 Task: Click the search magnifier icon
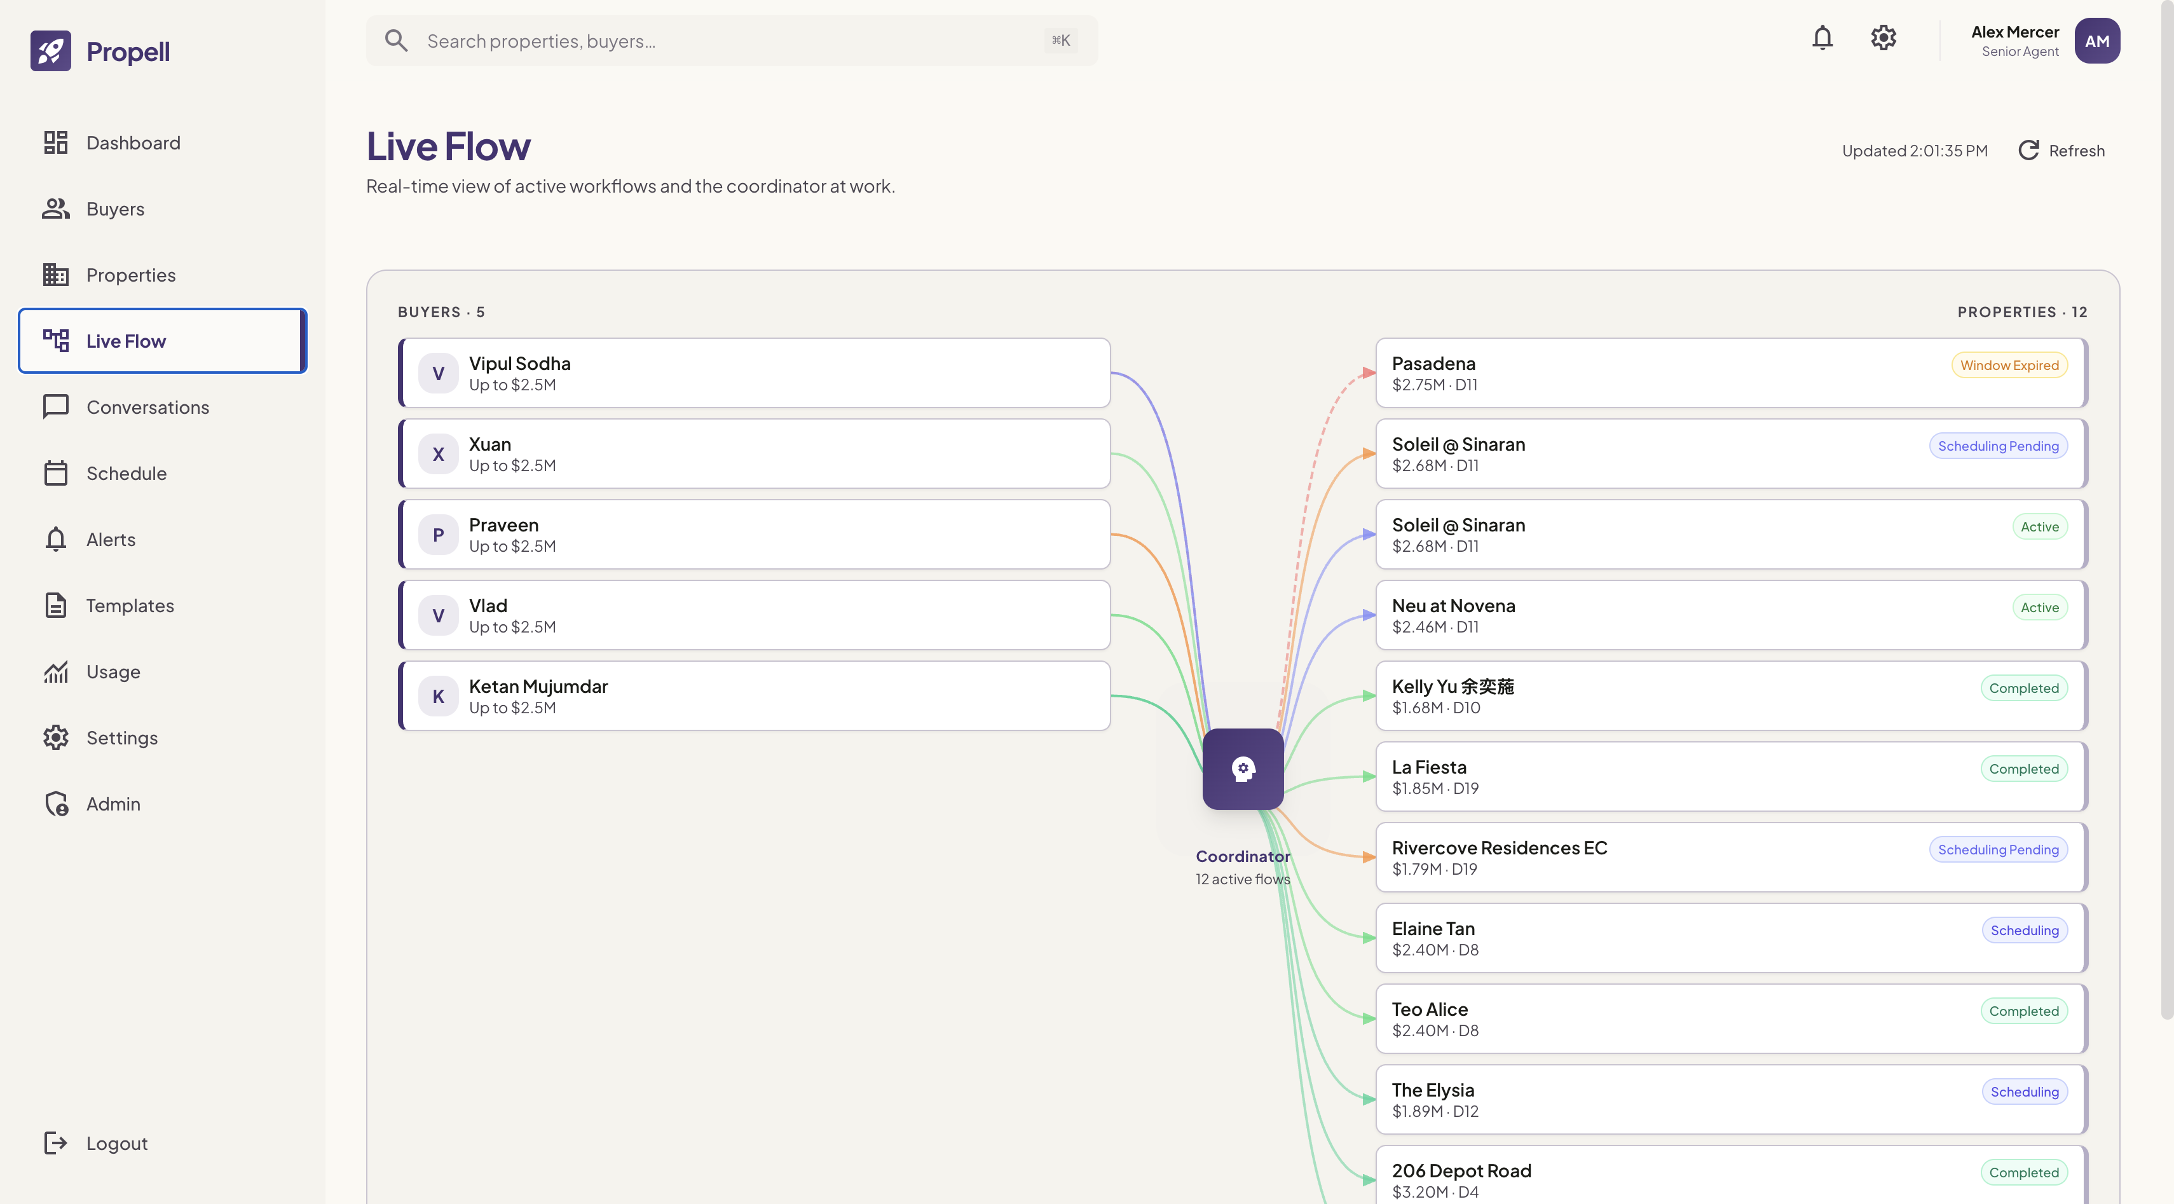(396, 41)
